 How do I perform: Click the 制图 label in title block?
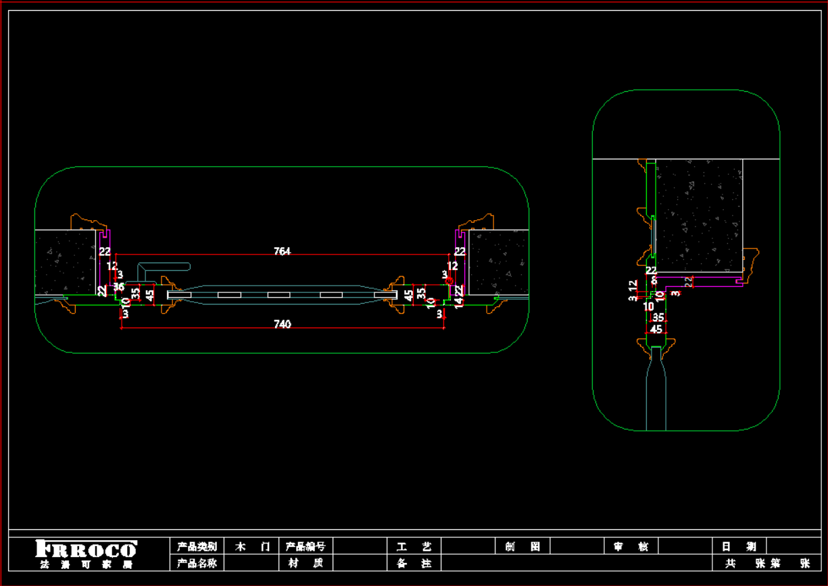click(x=522, y=547)
